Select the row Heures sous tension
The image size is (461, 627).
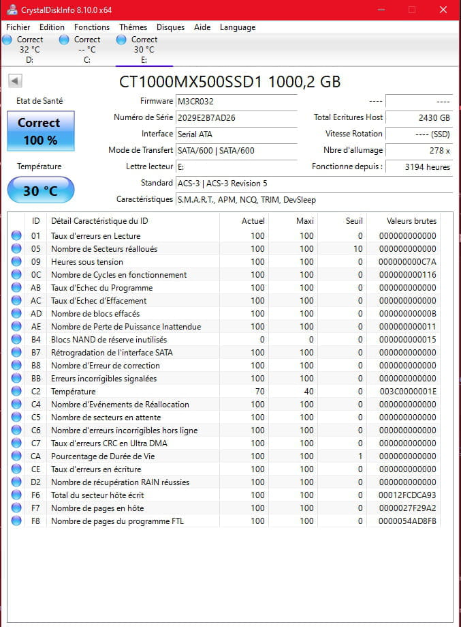[224, 261]
